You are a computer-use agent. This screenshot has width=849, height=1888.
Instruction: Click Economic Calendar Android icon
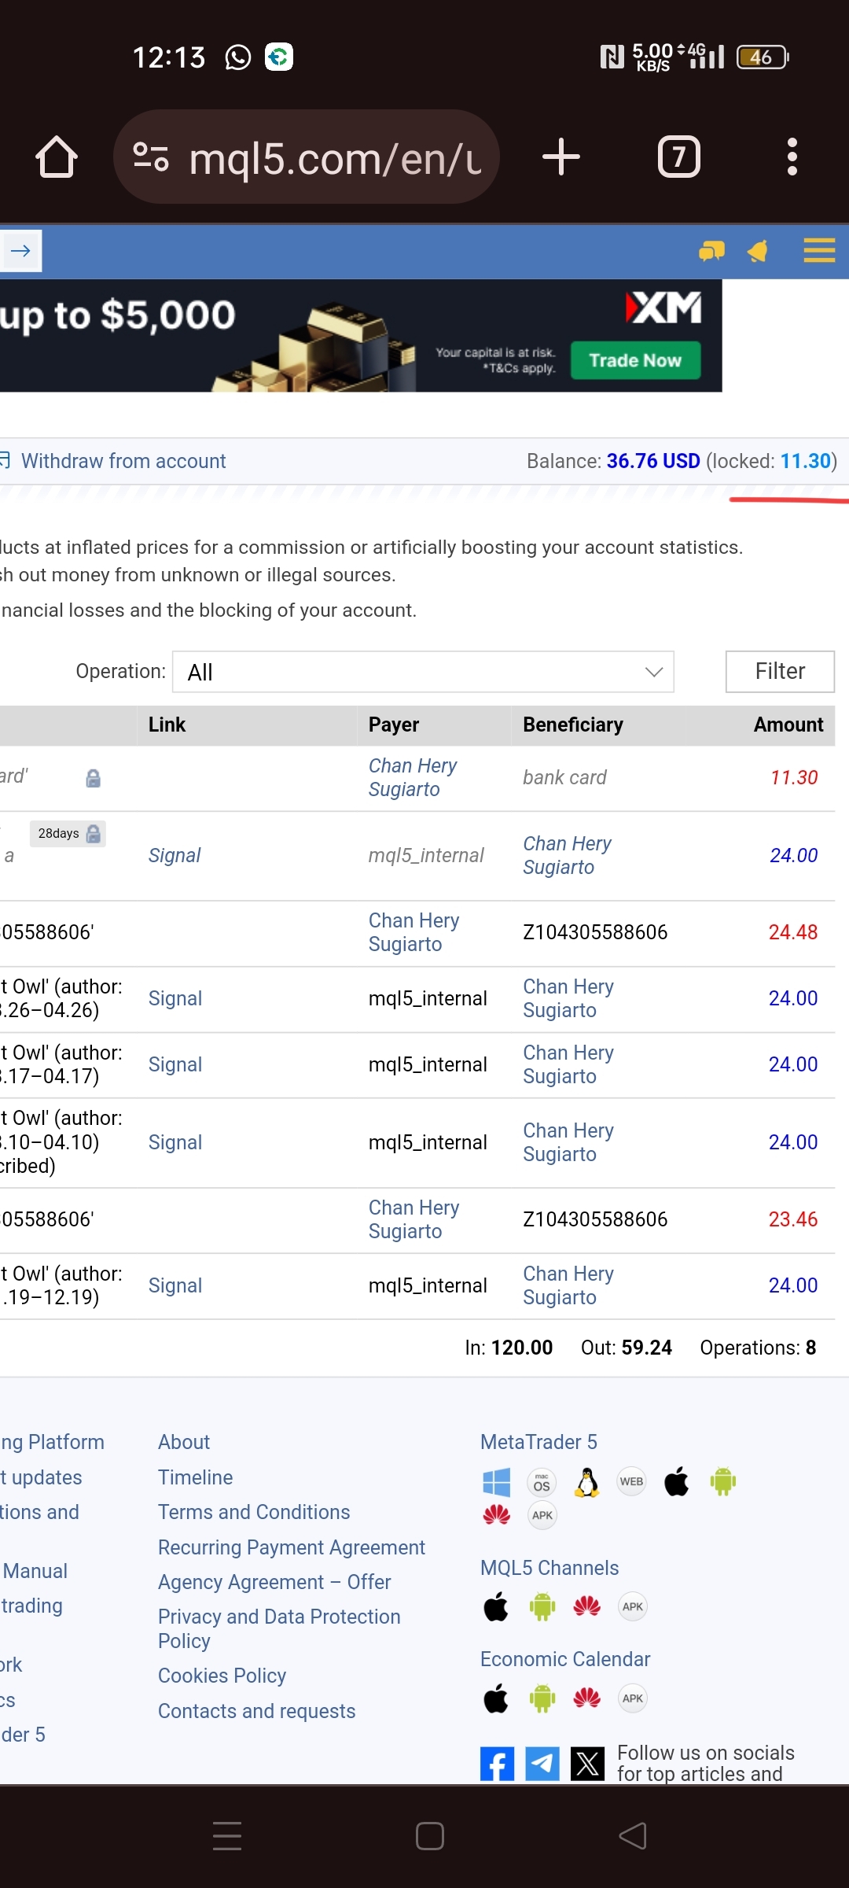(x=542, y=1699)
